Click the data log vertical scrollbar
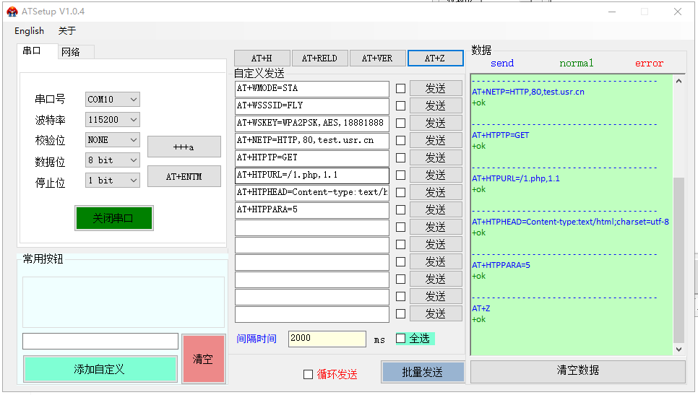 678,260
